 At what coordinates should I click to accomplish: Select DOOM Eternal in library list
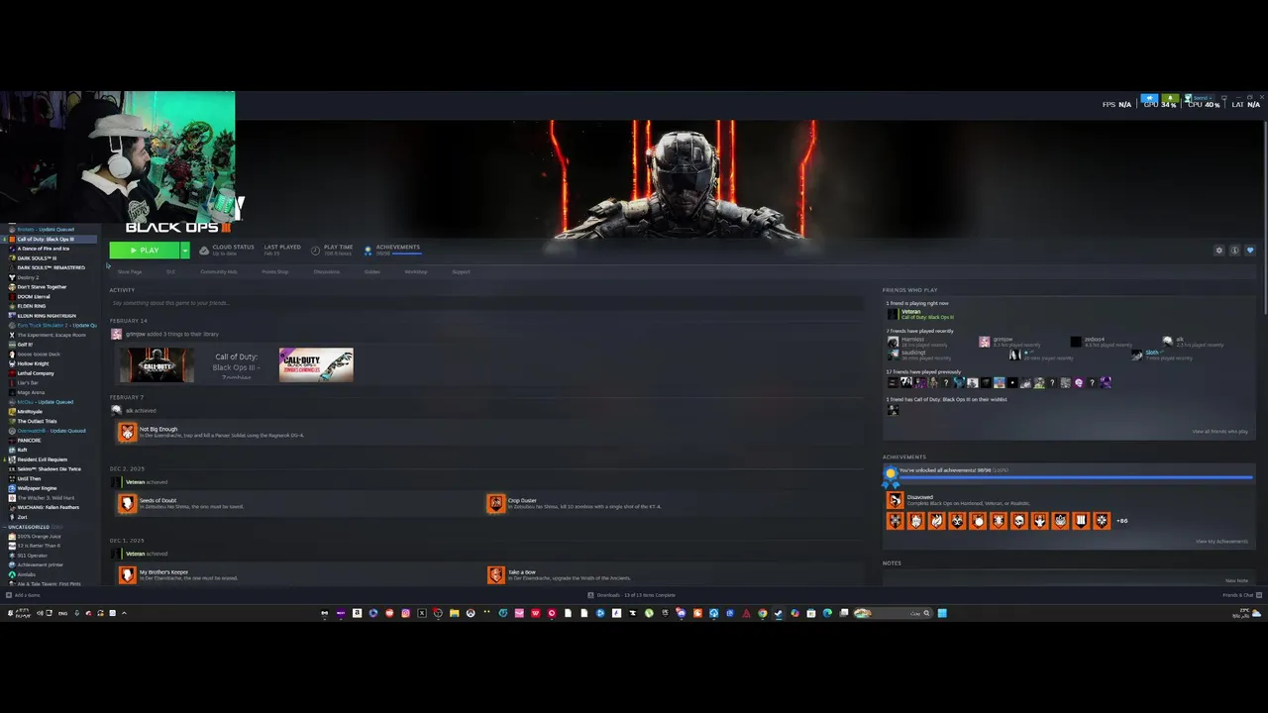pyautogui.click(x=34, y=296)
